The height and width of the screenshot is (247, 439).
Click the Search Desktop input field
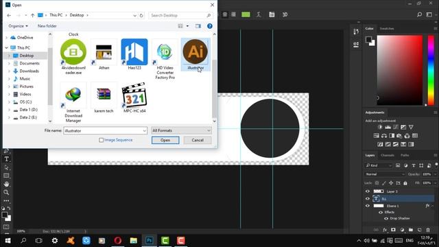tap(180, 15)
